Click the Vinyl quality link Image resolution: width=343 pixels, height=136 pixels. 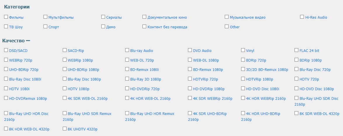coord(250,51)
